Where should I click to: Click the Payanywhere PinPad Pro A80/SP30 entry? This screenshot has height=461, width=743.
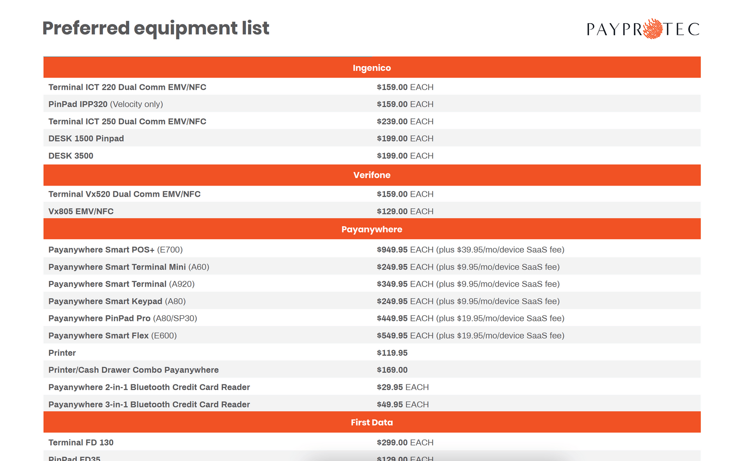click(x=123, y=318)
